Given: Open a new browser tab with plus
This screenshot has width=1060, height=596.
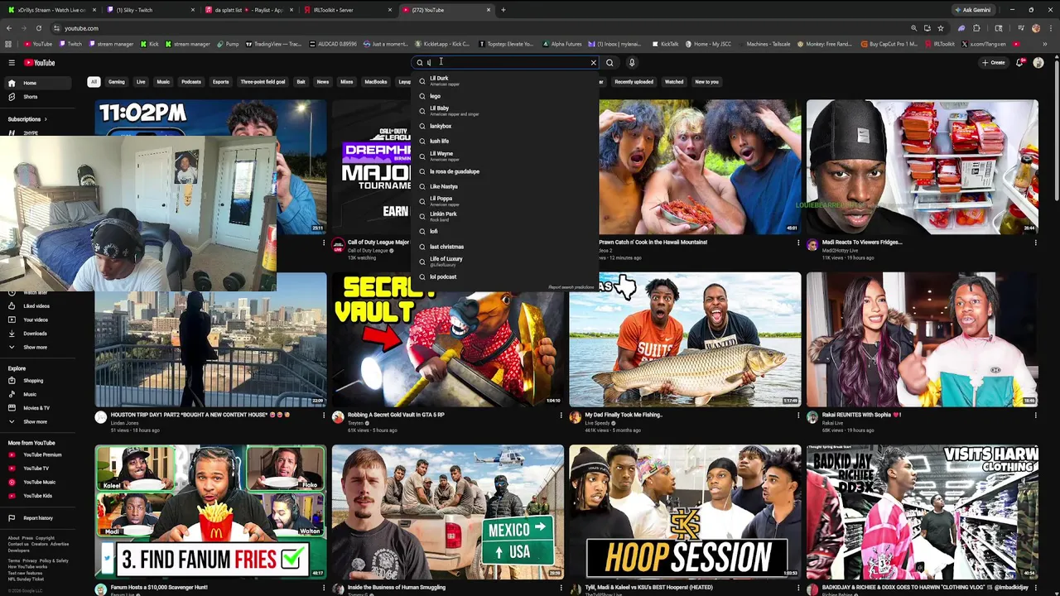Looking at the screenshot, I should coord(503,10).
